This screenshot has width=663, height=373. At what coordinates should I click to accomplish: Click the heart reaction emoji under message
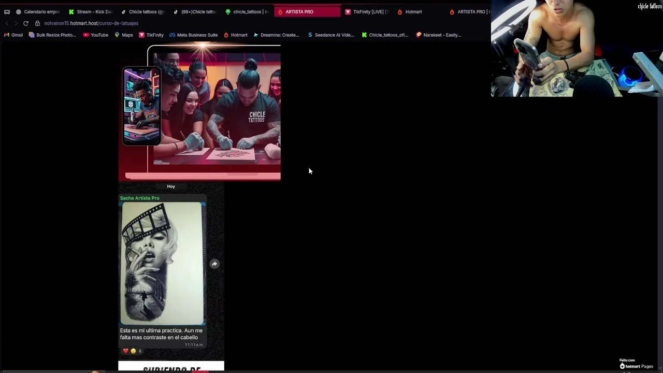coord(125,351)
